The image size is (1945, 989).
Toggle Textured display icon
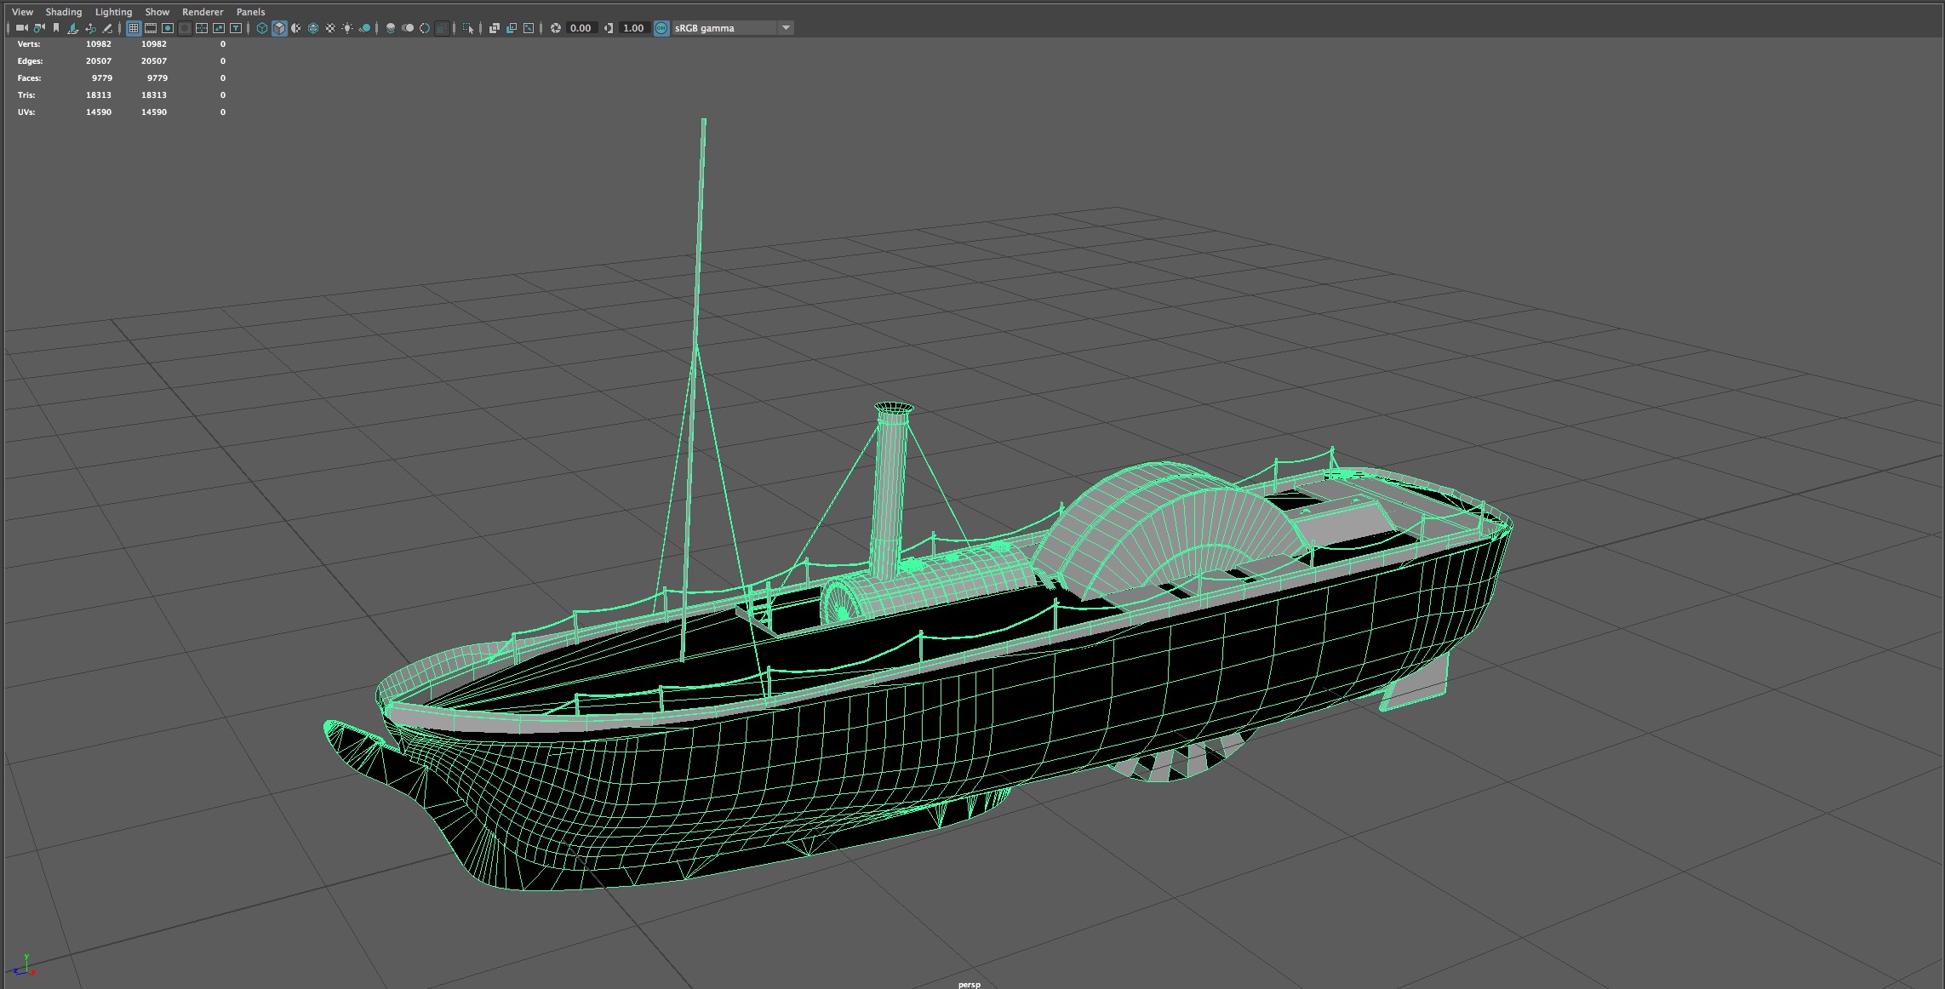330,28
